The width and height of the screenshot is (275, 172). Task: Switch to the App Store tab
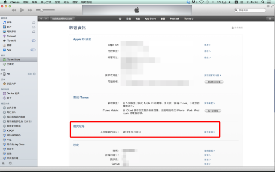pyautogui.click(x=150, y=18)
